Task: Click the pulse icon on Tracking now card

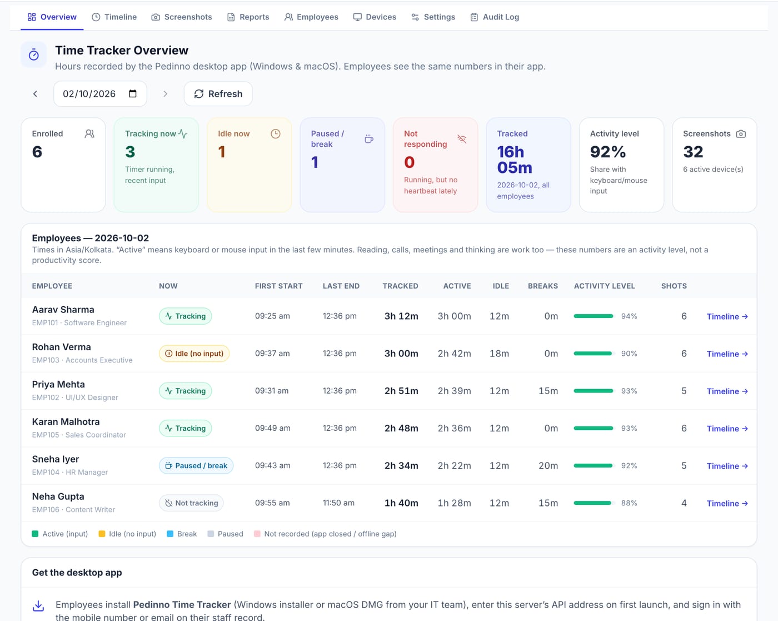Action: click(182, 134)
